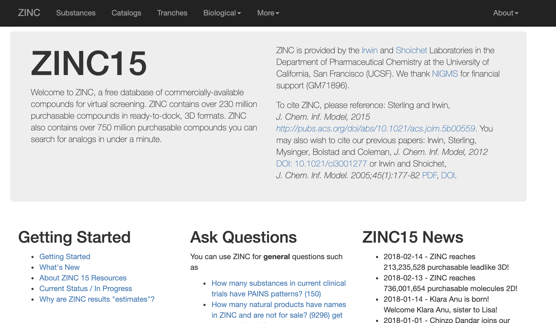Image resolution: width=556 pixels, height=323 pixels.
Task: Open the pubs.acs.org 2015 paper URL
Action: (x=375, y=129)
